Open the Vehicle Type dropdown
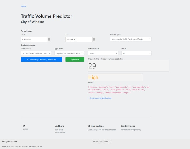Image resolution: width=190 pixels, height=149 pixels. 131,39
